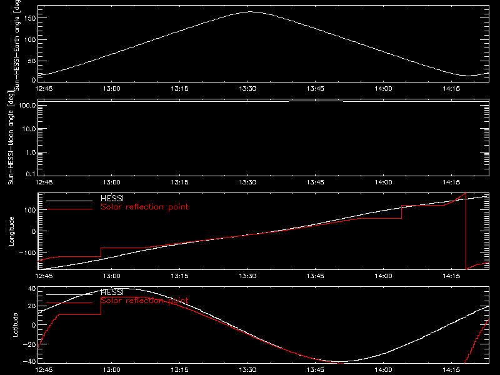The image size is (500, 375).
Task: Click the Sun-HESSI-Moon angle [deg] axis title
Action: [x=11, y=137]
